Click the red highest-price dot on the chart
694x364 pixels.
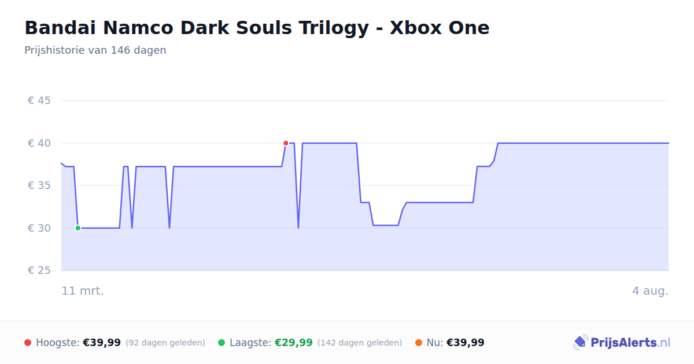point(286,143)
